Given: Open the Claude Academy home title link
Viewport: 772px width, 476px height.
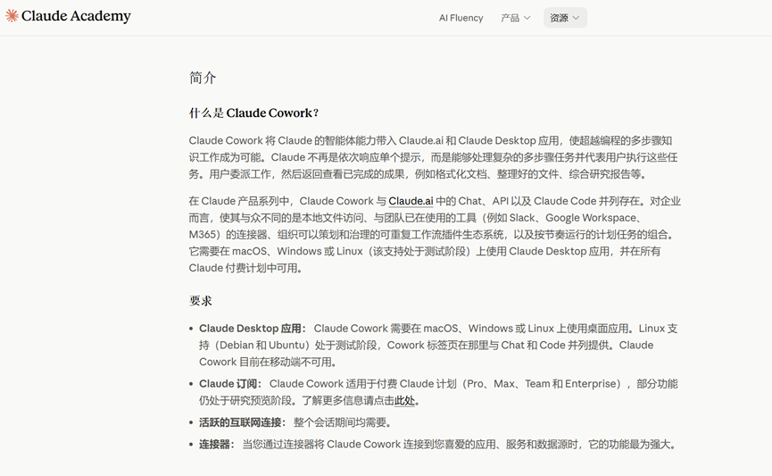Looking at the screenshot, I should coord(77,16).
